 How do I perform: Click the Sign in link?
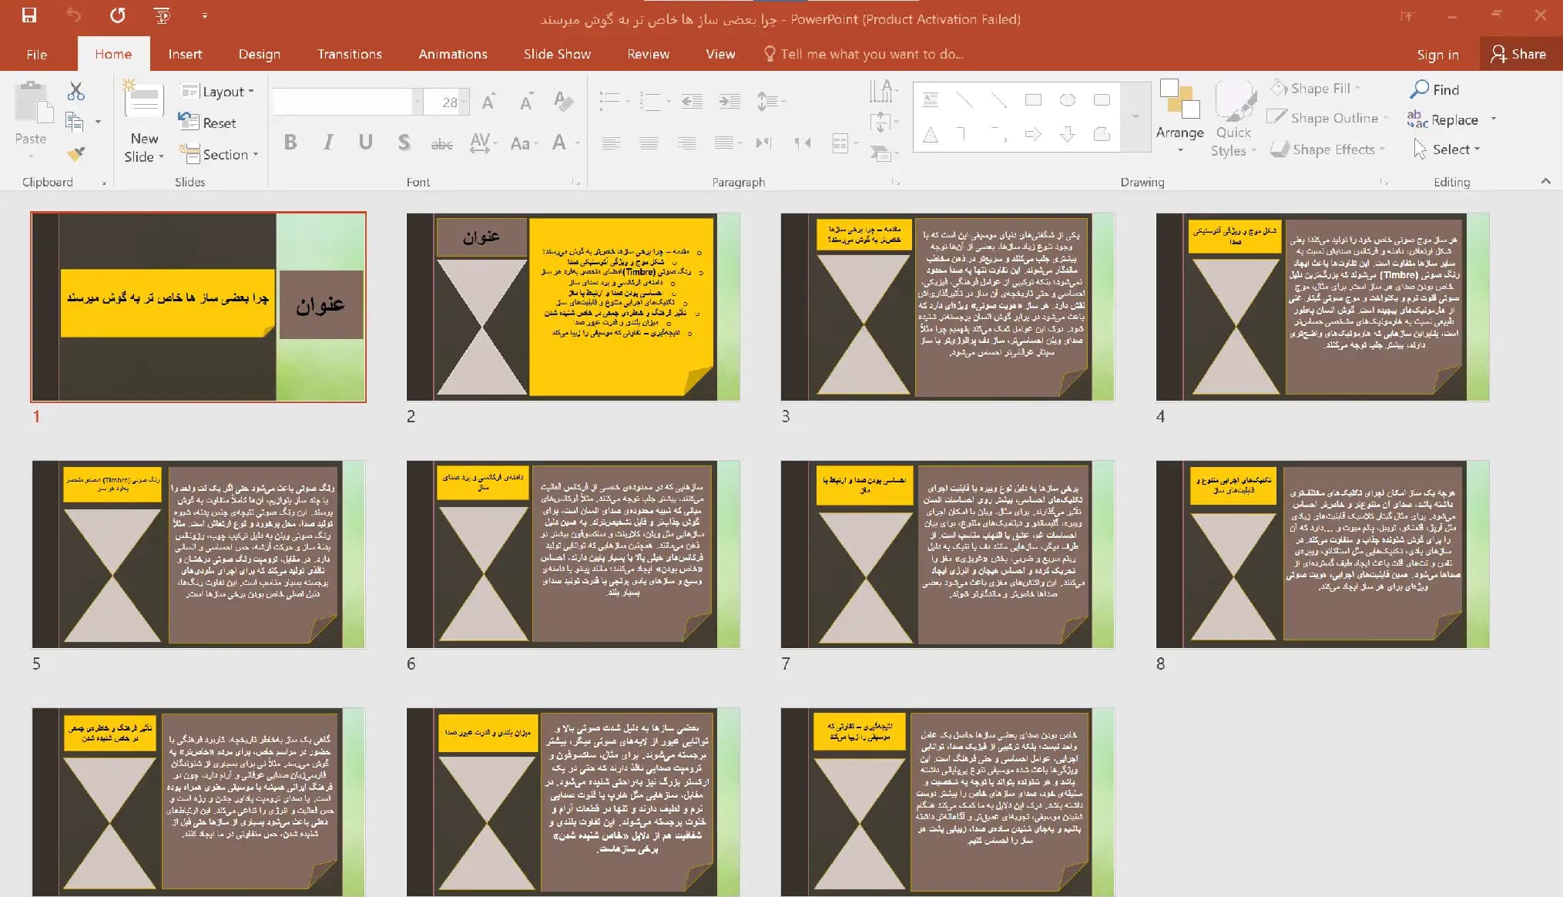pos(1437,55)
